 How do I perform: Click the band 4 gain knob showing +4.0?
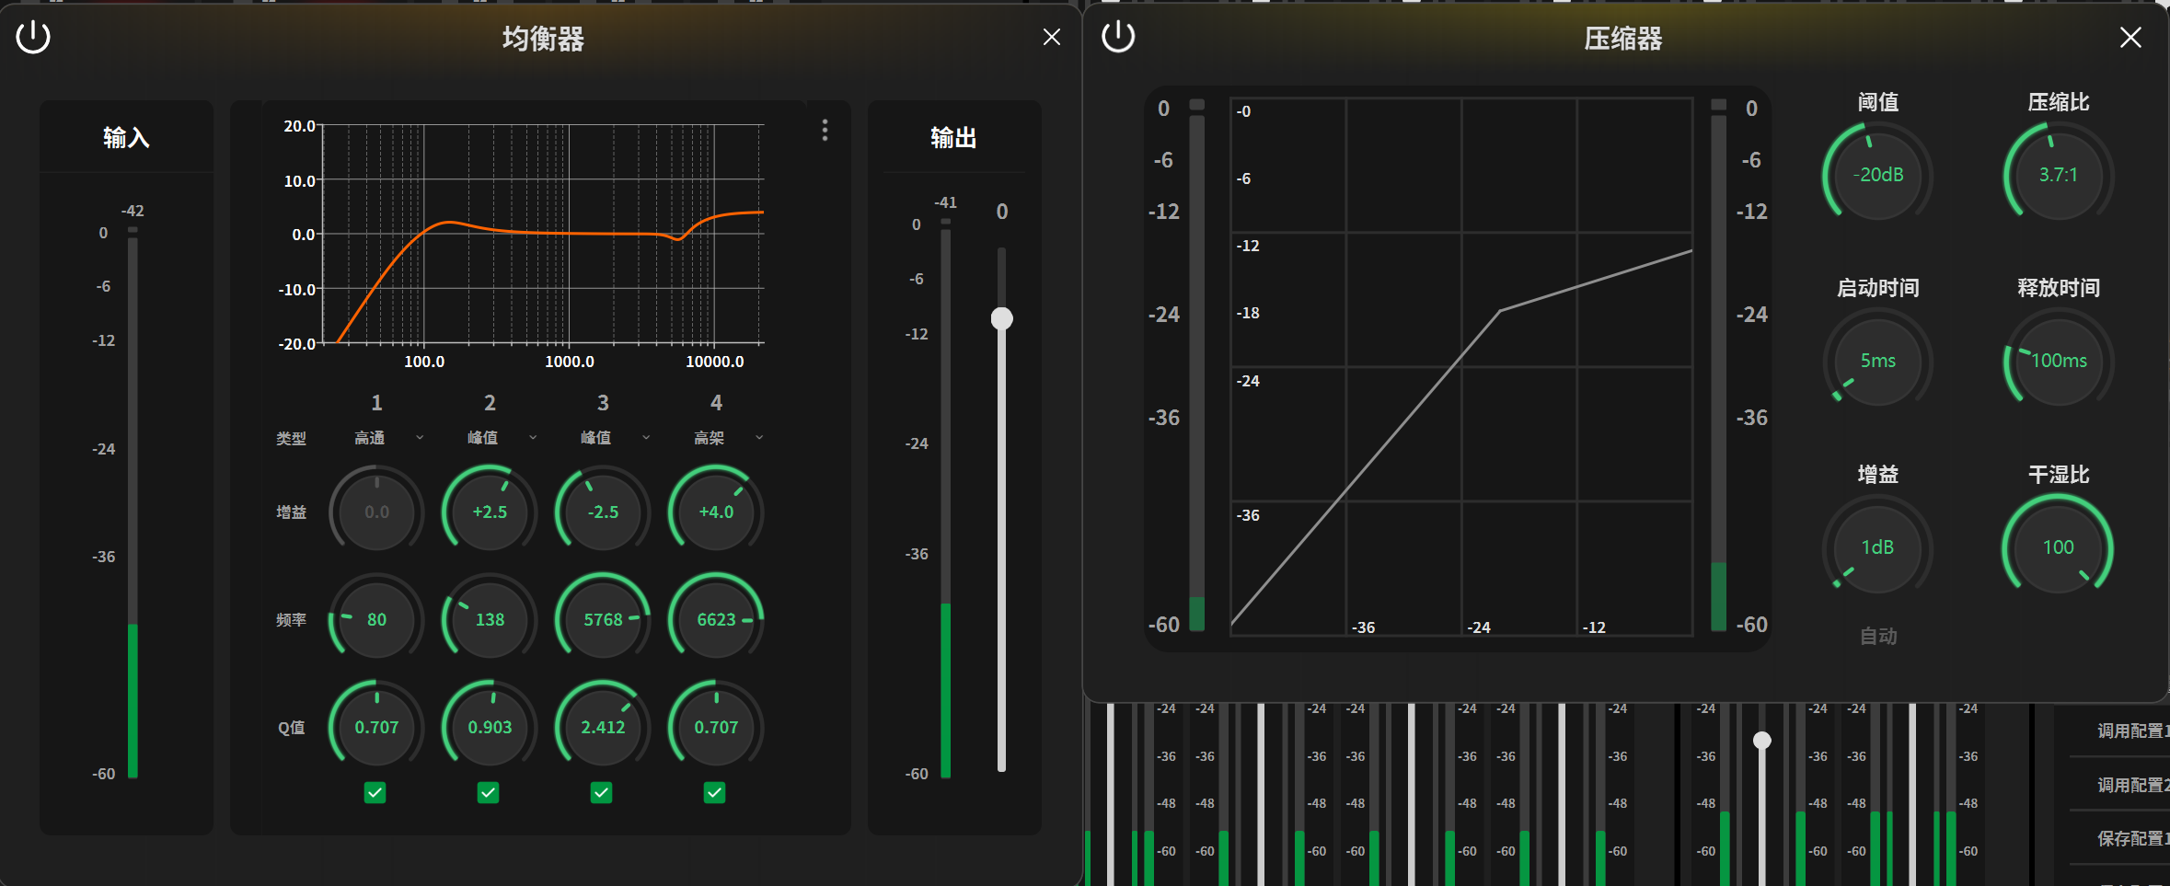pyautogui.click(x=716, y=512)
